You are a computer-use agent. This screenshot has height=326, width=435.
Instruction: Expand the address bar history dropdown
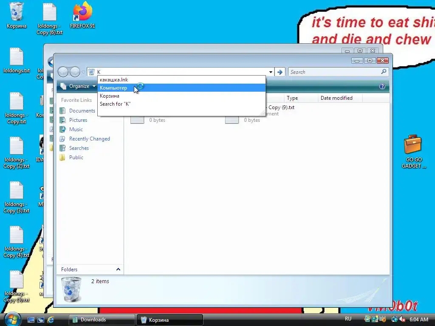click(x=271, y=72)
